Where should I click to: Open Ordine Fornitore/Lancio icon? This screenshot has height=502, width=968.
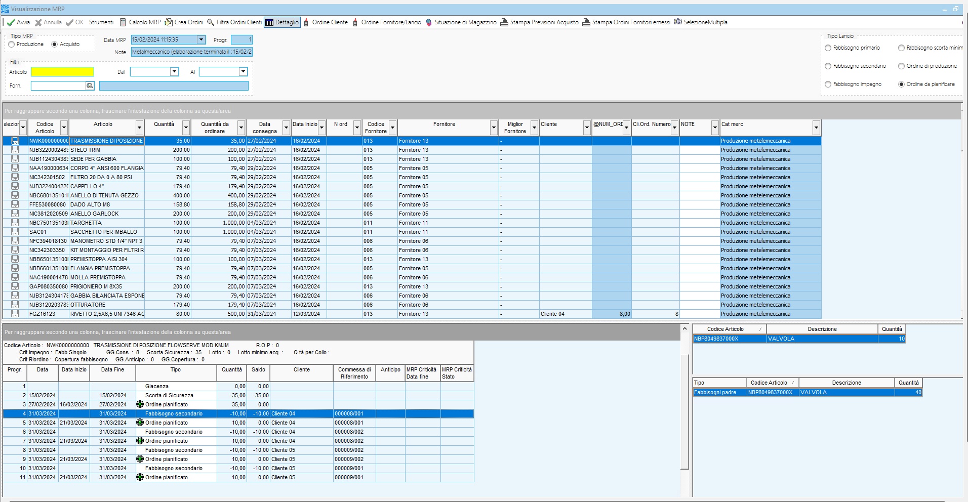(355, 22)
